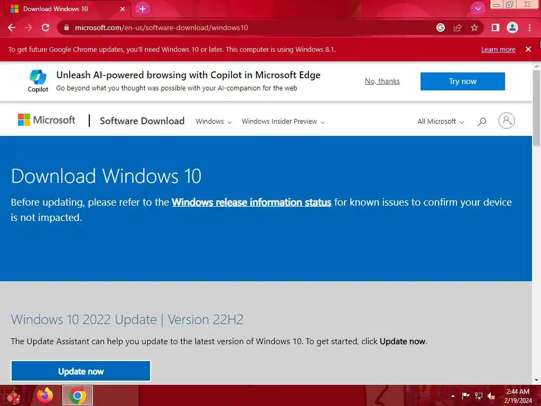Open the Software Download heading link

(x=142, y=121)
